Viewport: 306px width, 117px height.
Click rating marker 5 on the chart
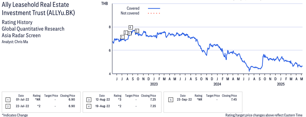pos(136,31)
